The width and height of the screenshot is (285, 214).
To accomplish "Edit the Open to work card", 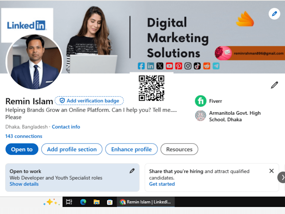I will (132, 171).
